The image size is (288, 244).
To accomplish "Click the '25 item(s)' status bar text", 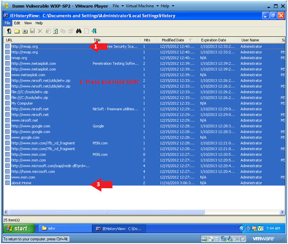I will click(11, 220).
